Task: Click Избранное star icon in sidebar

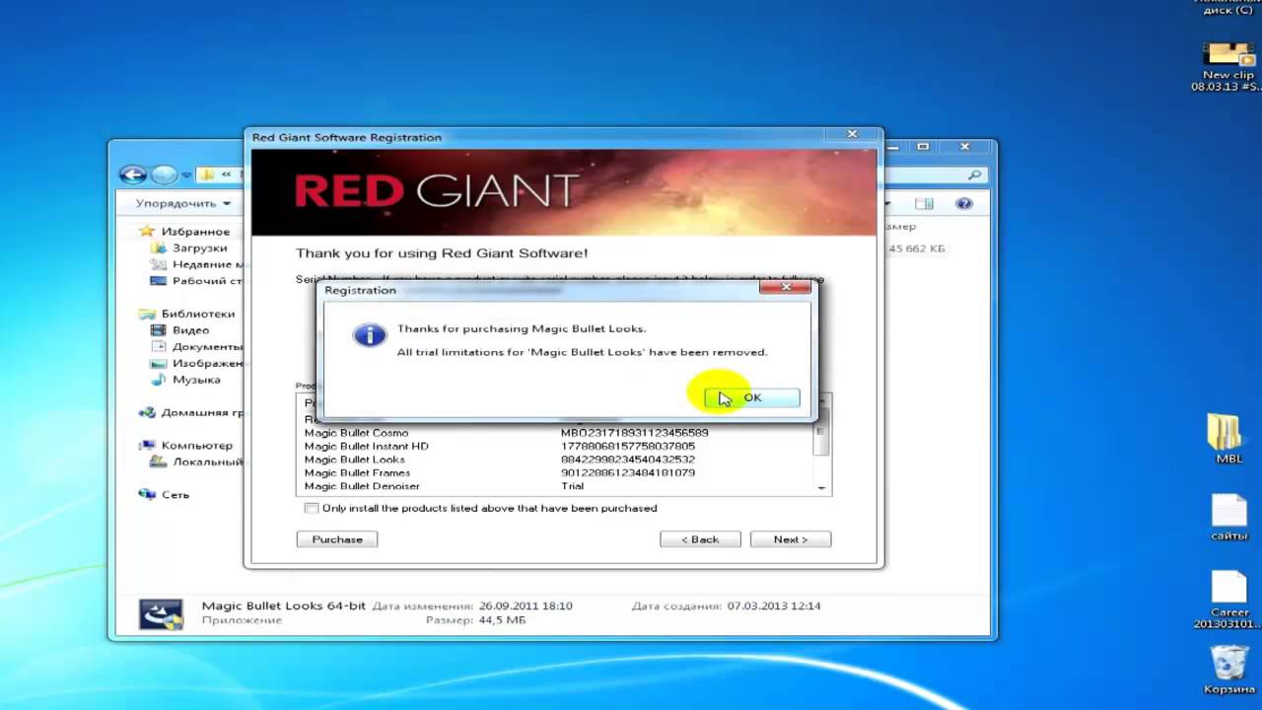Action: (147, 231)
